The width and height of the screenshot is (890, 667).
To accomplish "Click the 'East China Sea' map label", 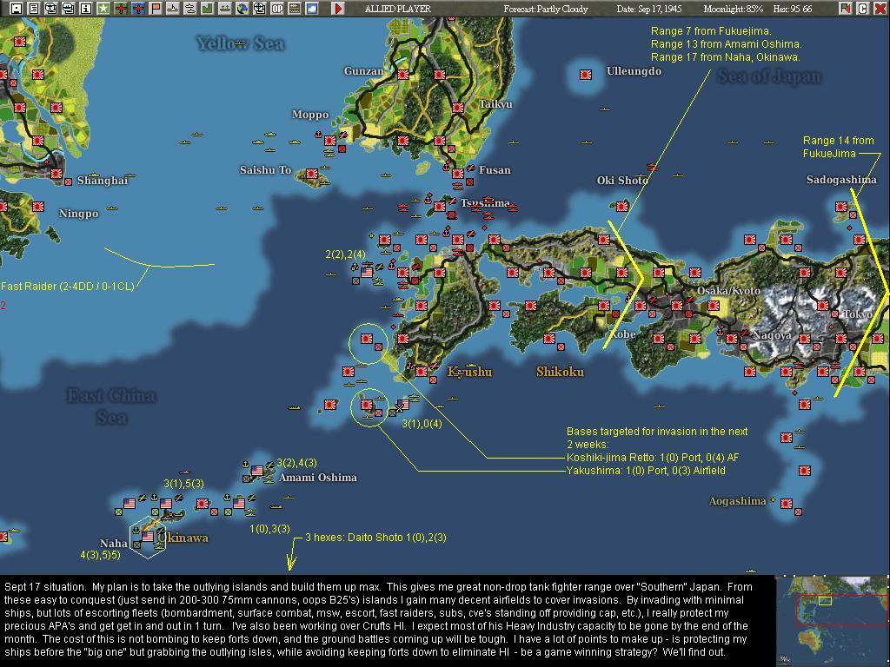I will pos(111,406).
